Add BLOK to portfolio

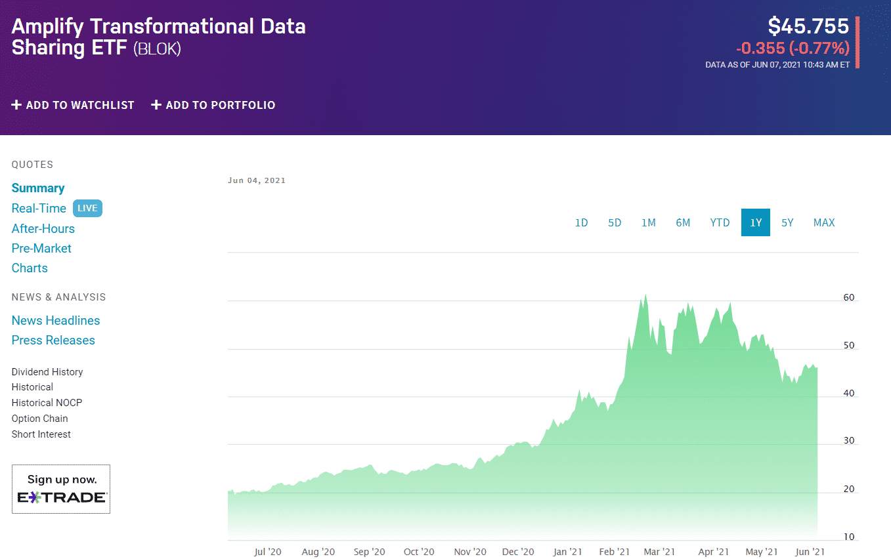click(213, 105)
